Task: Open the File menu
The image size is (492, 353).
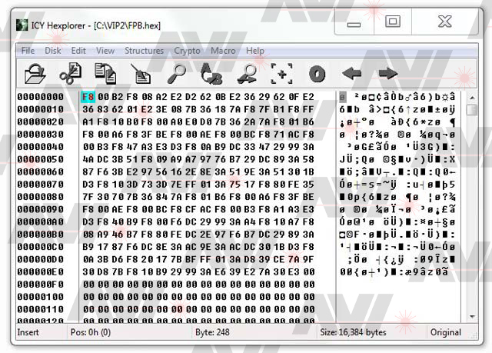Action: pos(28,51)
